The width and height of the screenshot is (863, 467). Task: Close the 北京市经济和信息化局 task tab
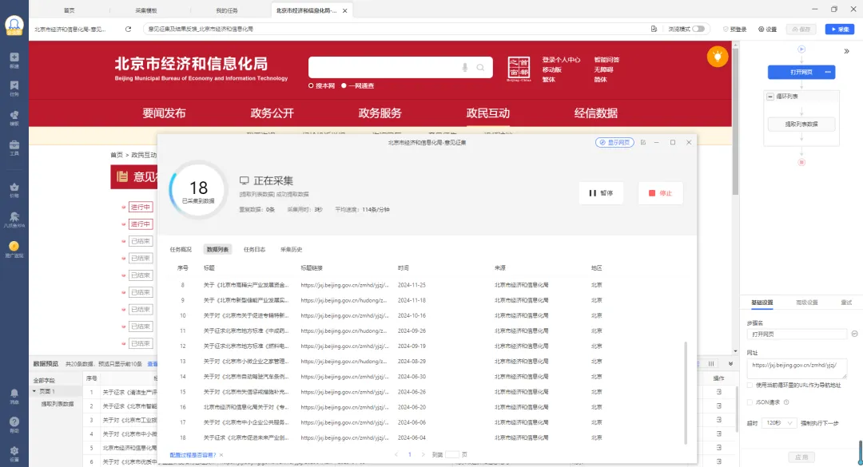345,10
